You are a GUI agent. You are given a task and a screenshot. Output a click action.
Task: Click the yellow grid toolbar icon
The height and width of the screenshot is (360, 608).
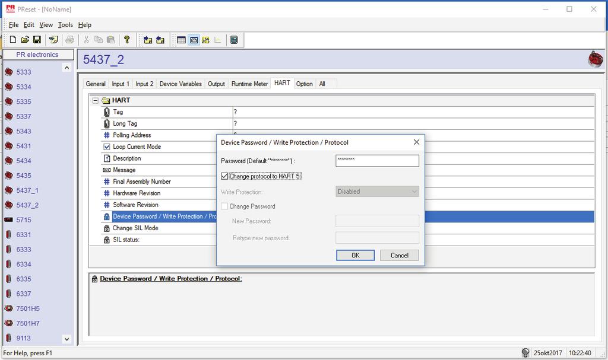[205, 40]
